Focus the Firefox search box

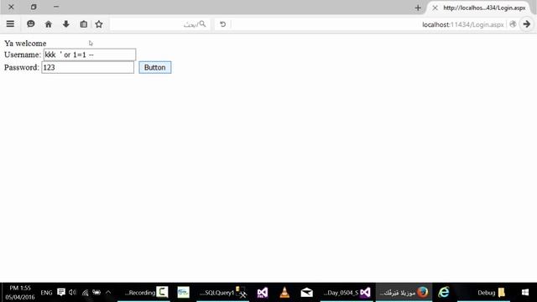tap(159, 24)
